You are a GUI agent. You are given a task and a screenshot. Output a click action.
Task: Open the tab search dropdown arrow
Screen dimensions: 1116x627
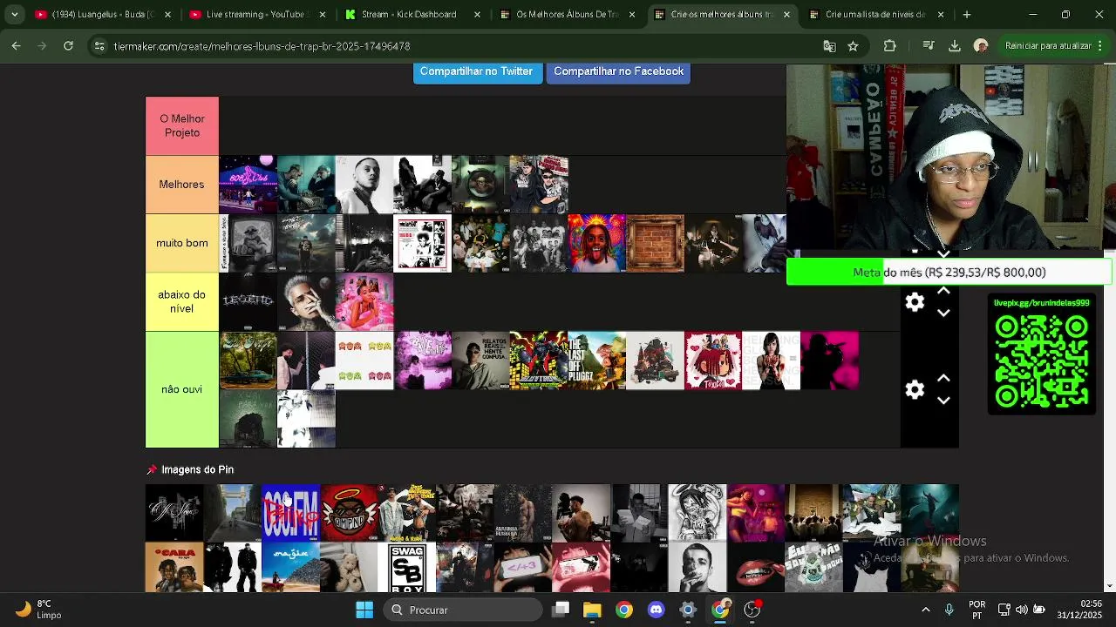point(14,15)
